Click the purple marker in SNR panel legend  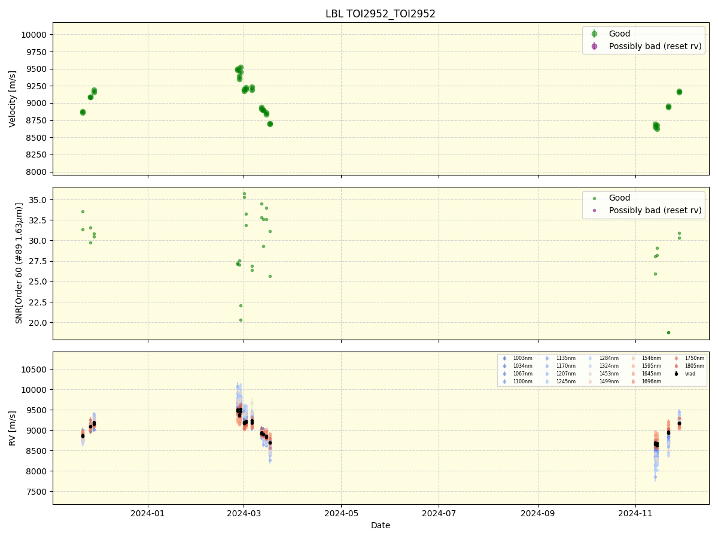[594, 210]
